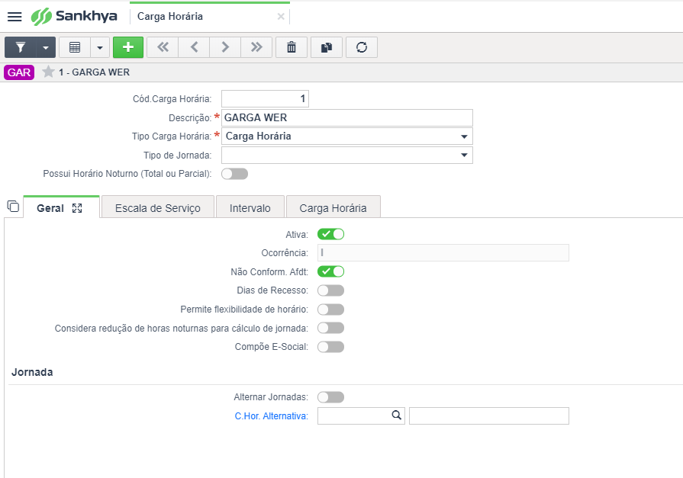
Task: Open the Tipo Carga Horária dropdown
Action: 346,136
